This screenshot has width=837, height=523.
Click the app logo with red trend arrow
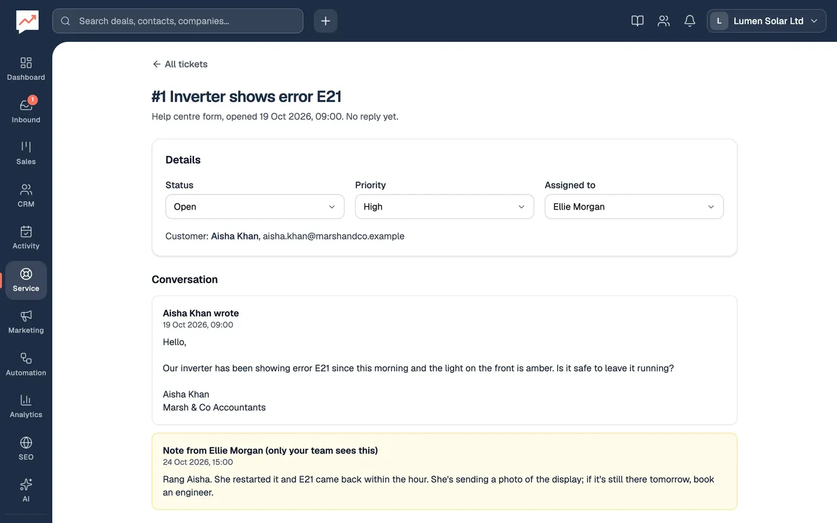pyautogui.click(x=27, y=21)
